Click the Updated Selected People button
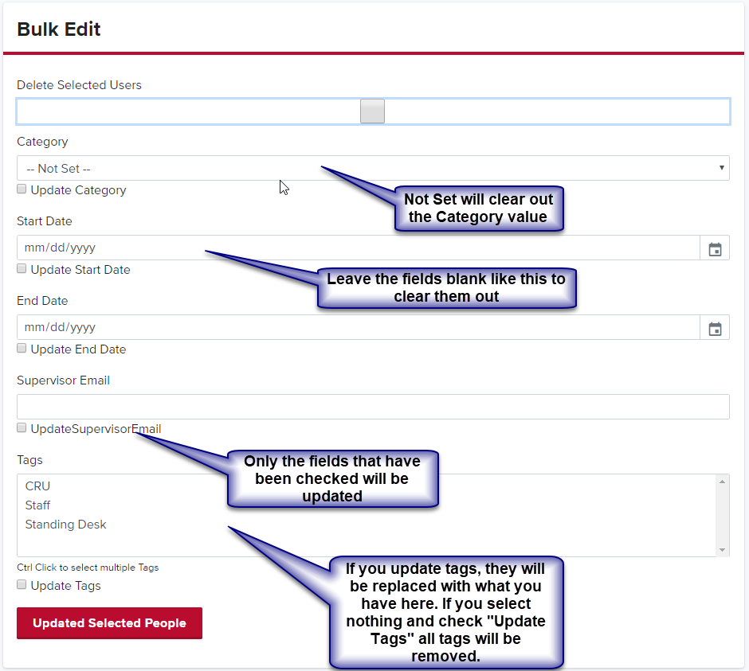 (x=109, y=623)
